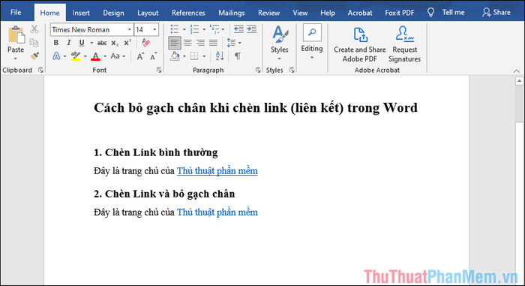Open the Foxit PDF tab
Viewport: 525px width, 286px height.
pyautogui.click(x=400, y=13)
